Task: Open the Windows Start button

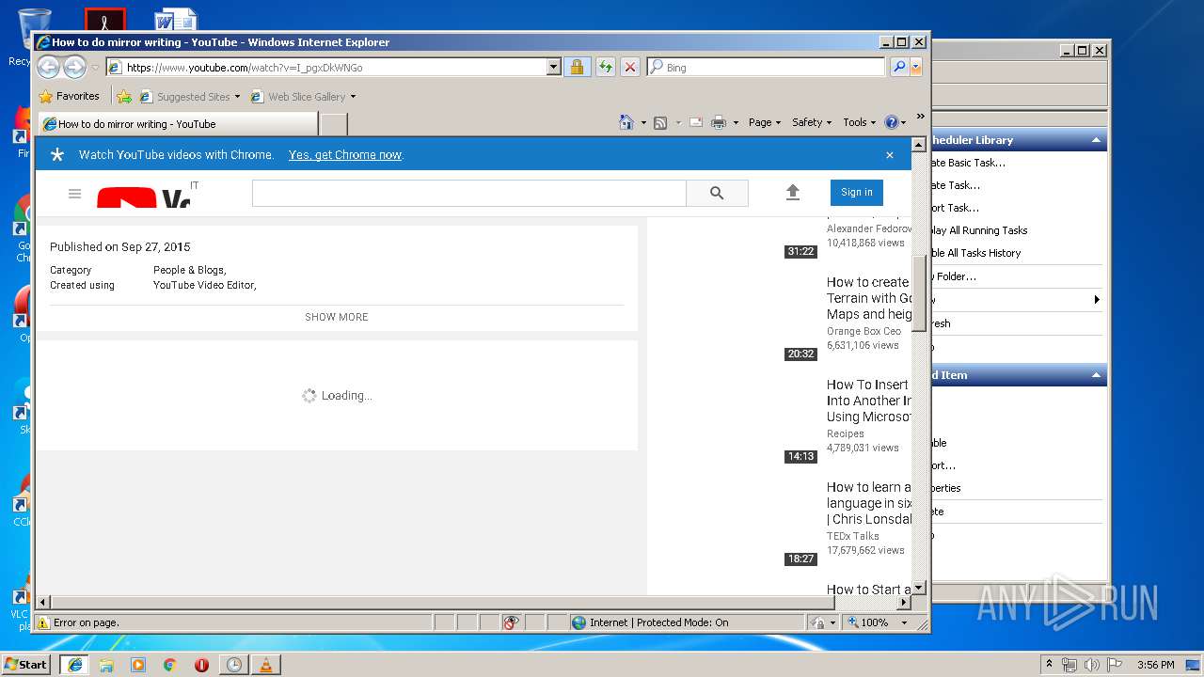Action: [x=25, y=664]
